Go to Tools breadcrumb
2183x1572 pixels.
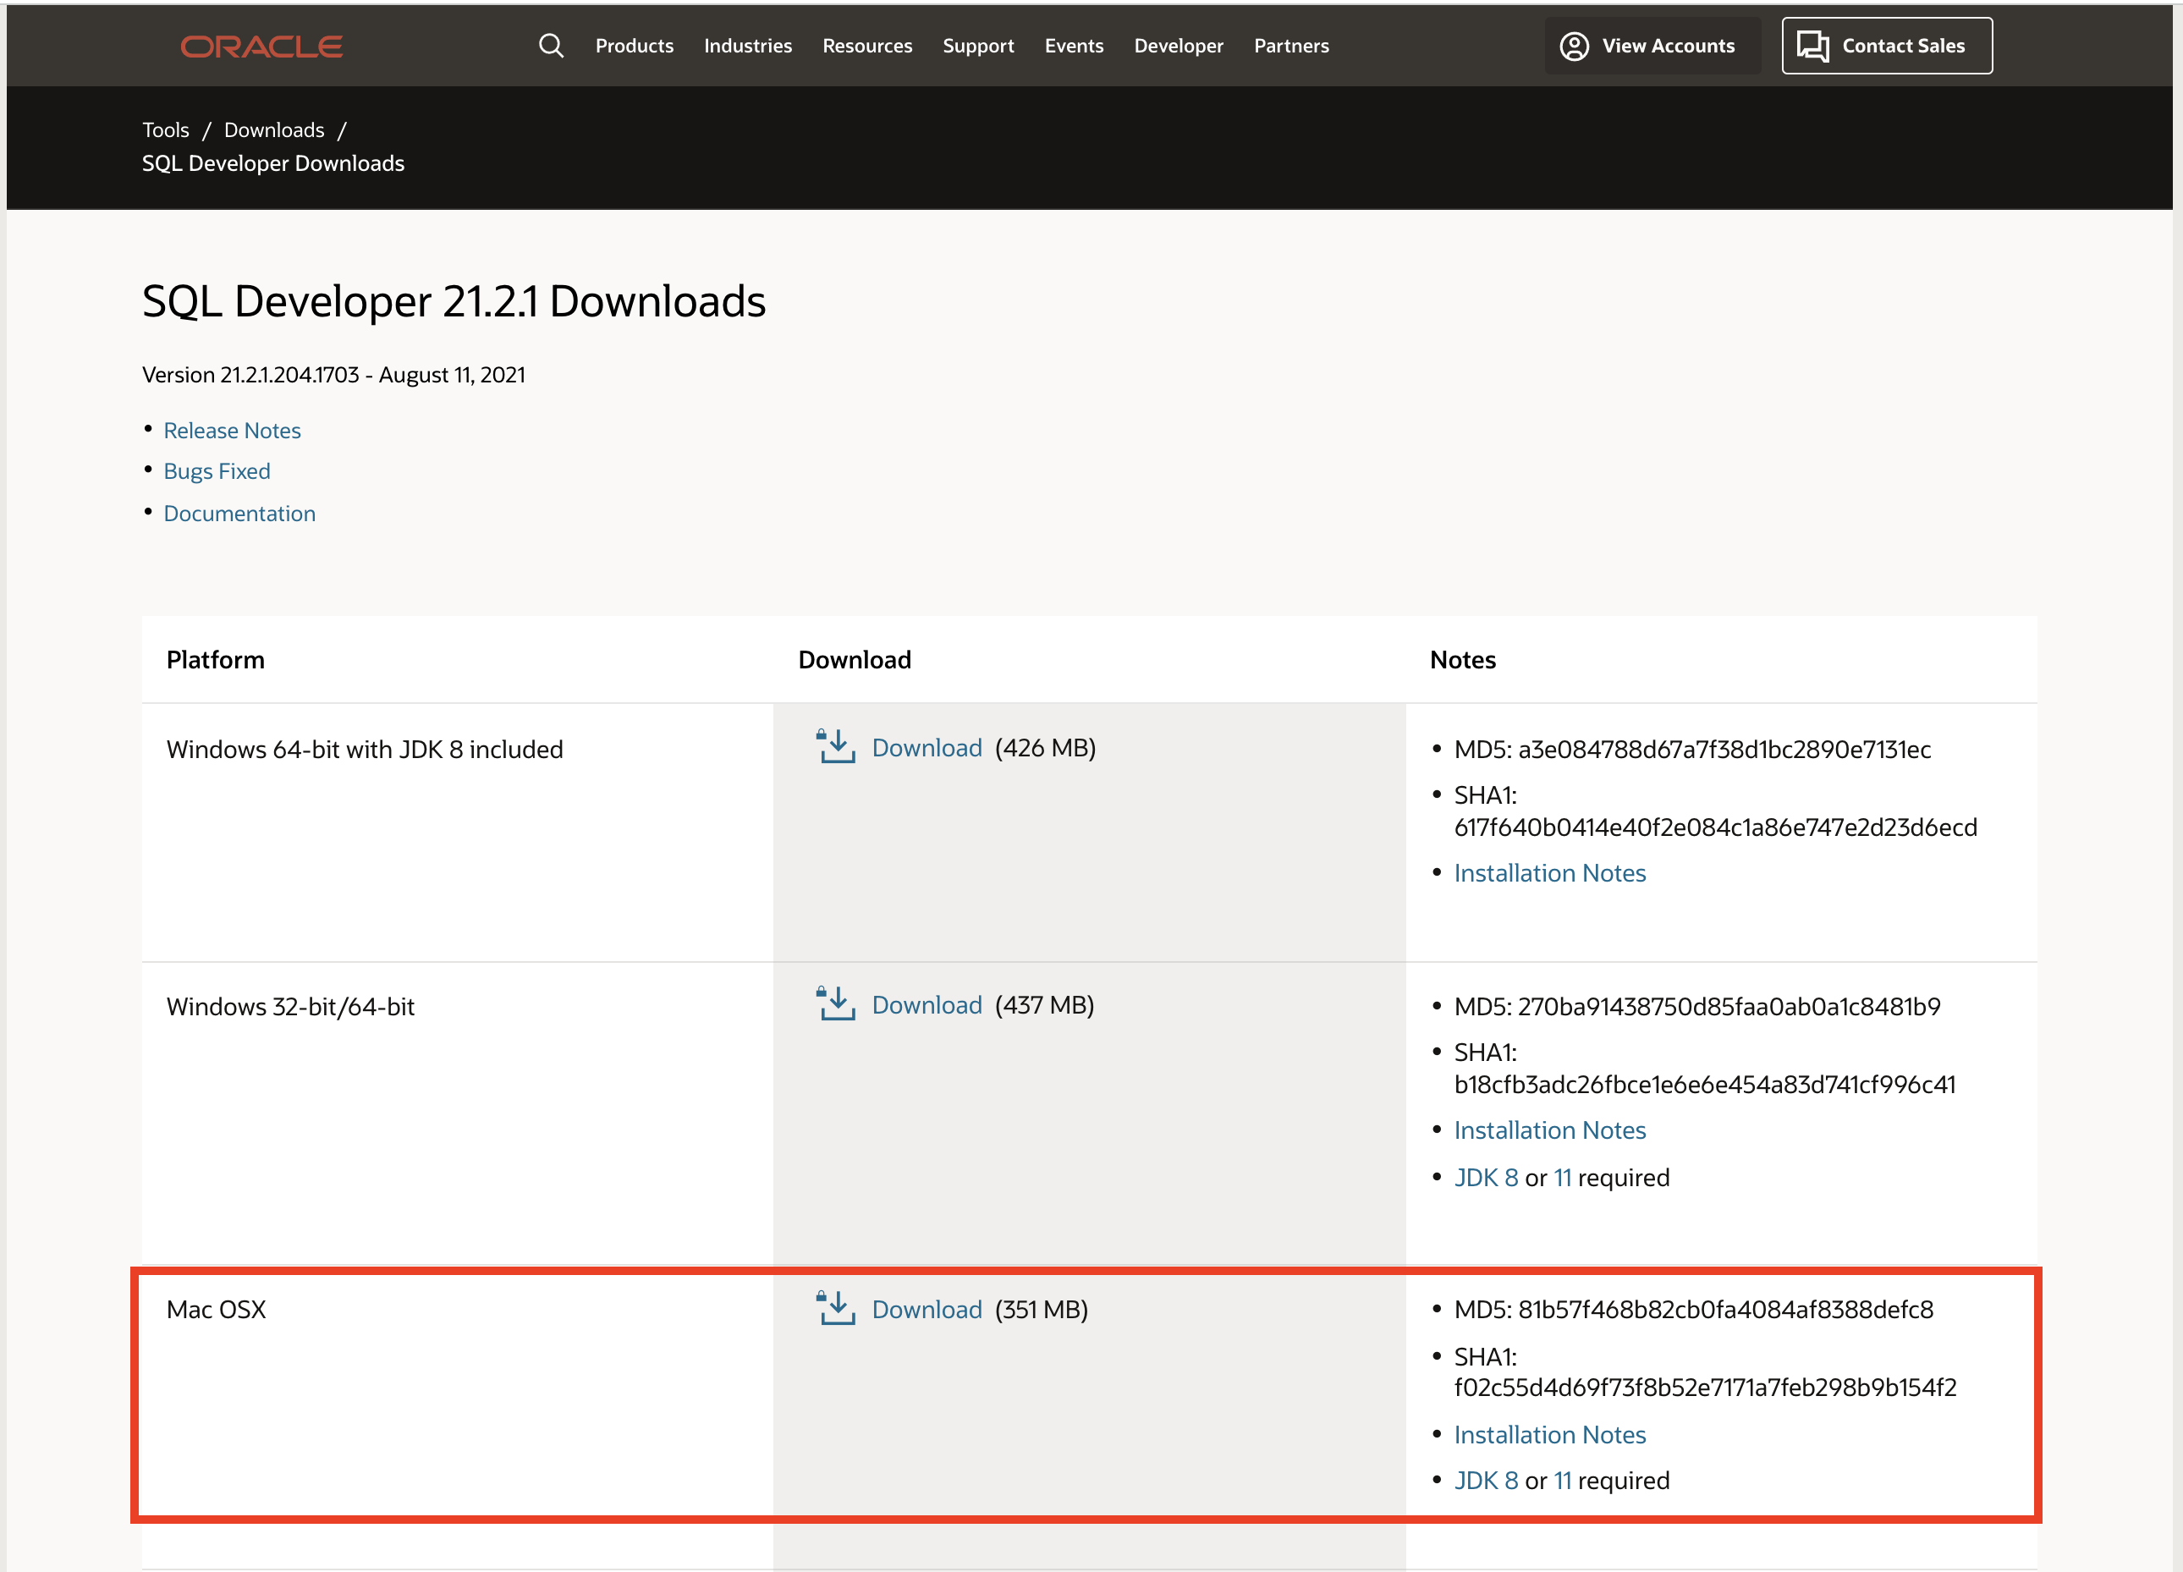point(166,130)
